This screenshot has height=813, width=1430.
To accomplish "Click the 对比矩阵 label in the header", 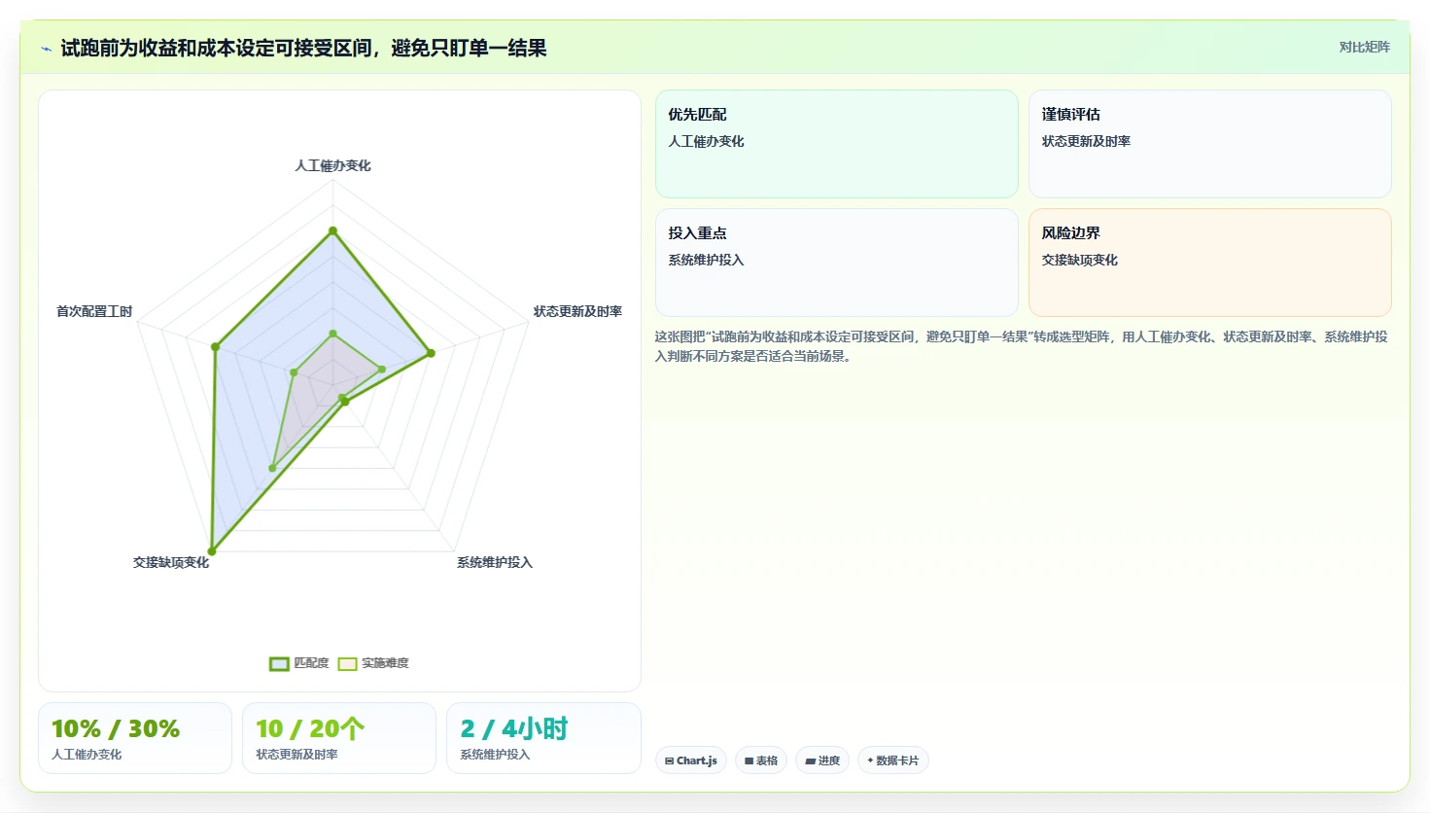I will pyautogui.click(x=1364, y=47).
